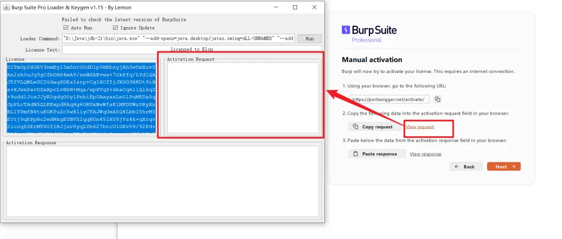Click the License text area
562x239 pixels.
pyautogui.click(x=81, y=99)
